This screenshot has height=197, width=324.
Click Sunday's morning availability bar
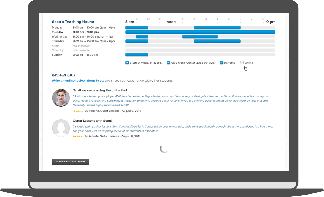[136, 55]
